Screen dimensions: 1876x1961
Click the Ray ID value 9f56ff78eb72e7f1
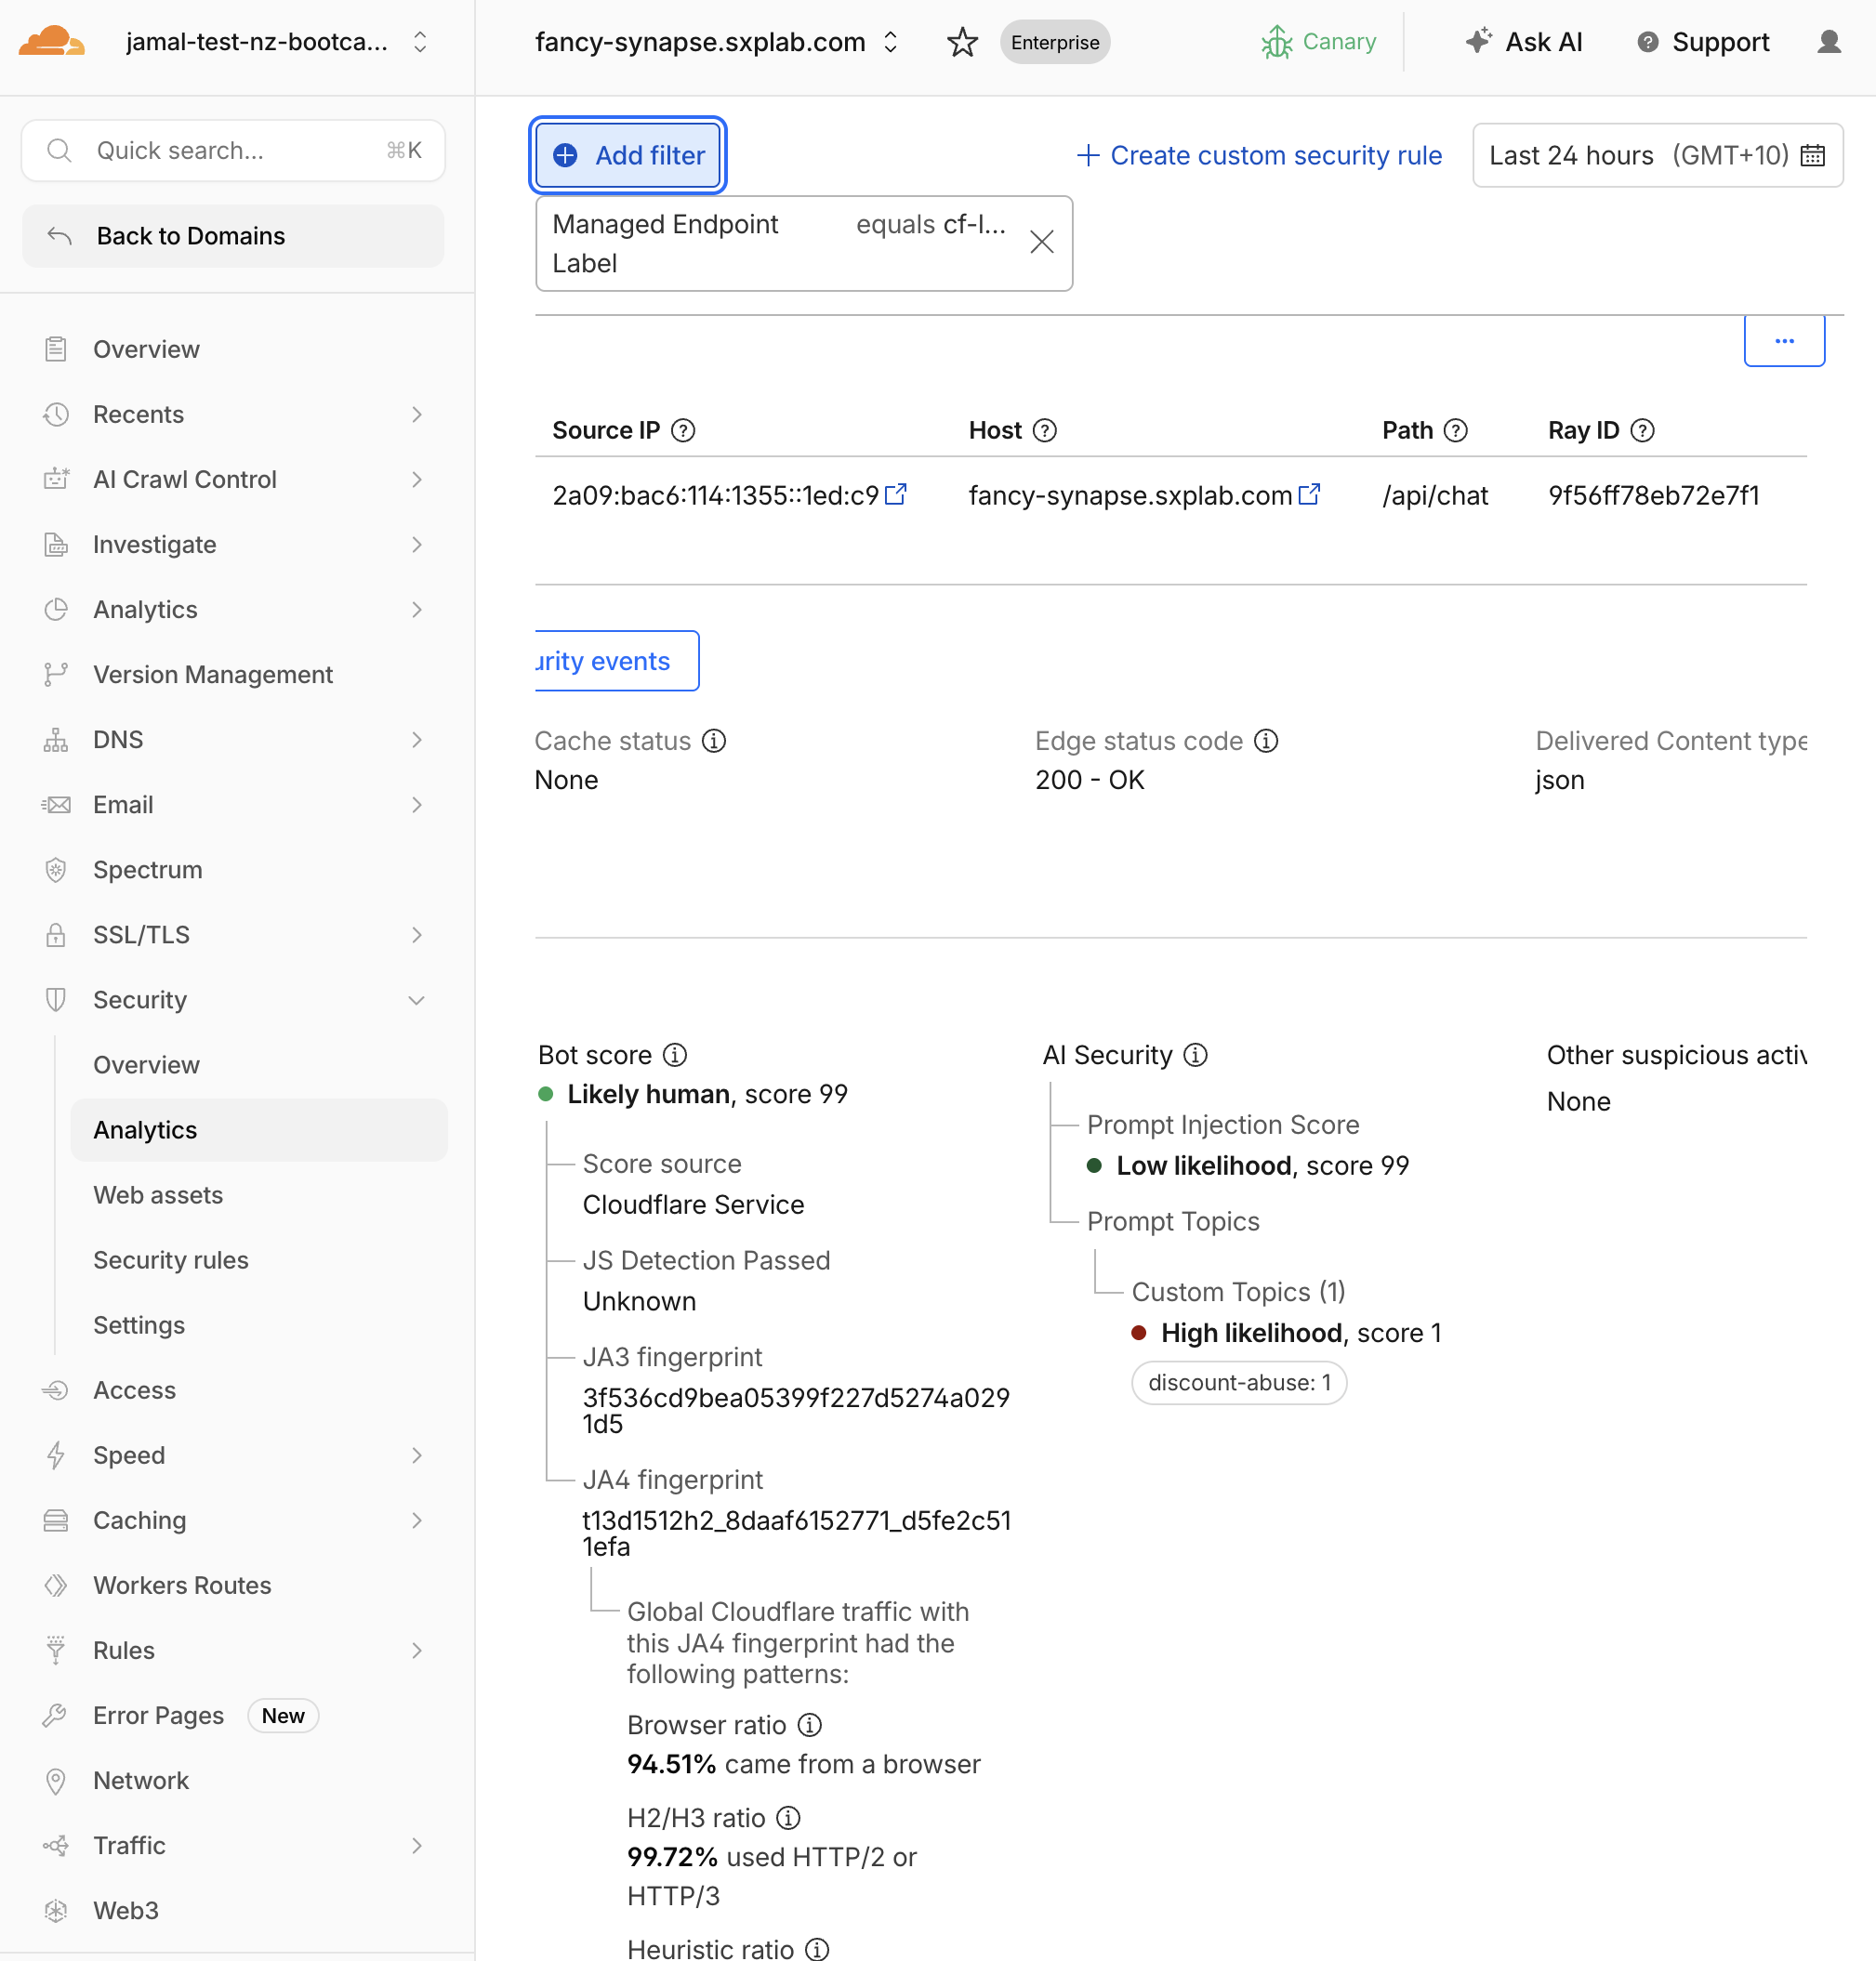(x=1653, y=494)
